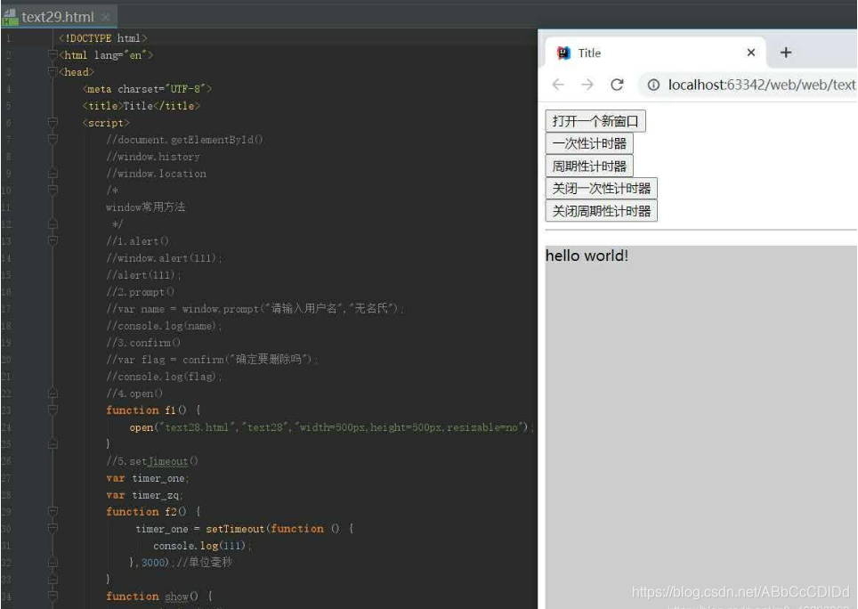The height and width of the screenshot is (609, 858).
Task: Reload the localhost page
Action: tap(617, 85)
